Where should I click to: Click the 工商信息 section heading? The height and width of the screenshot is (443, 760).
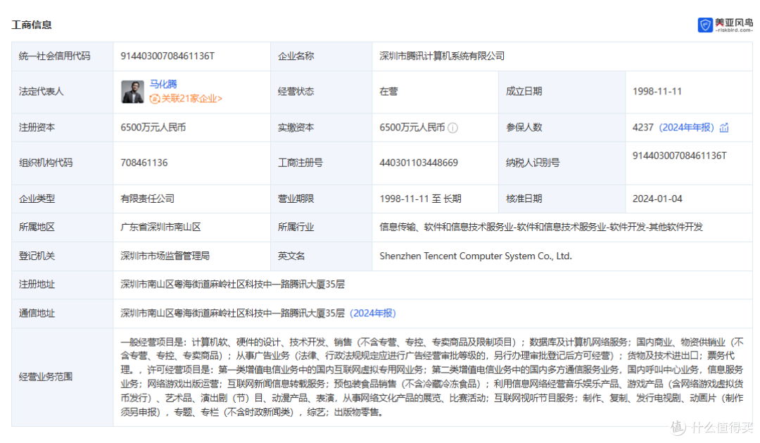pos(32,25)
